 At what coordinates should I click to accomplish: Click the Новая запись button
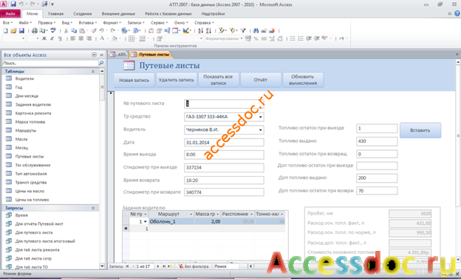point(134,80)
